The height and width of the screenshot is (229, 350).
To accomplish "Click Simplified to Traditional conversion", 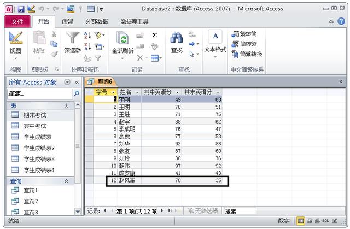I will 244,44.
